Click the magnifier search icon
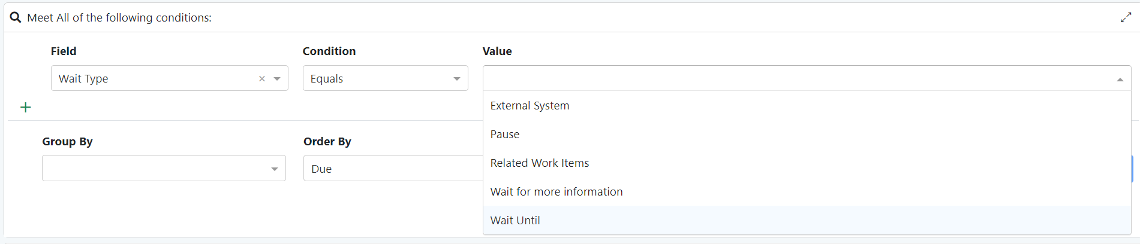The width and height of the screenshot is (1140, 244). coord(16,17)
